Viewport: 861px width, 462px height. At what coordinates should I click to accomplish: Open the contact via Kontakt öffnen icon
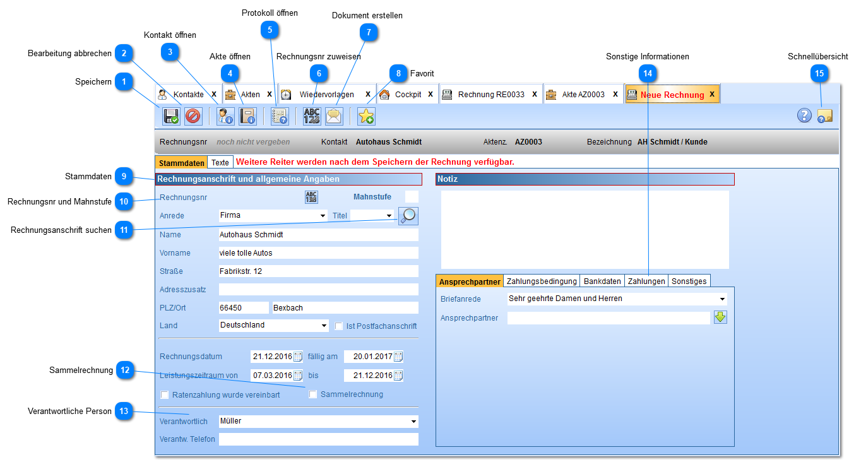point(225,116)
